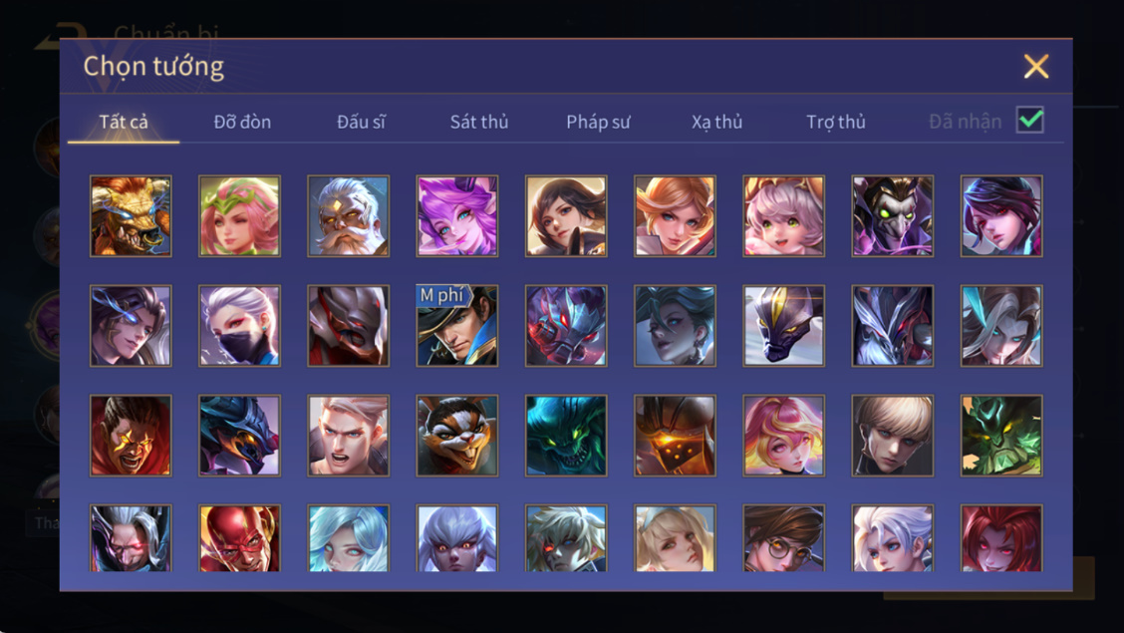Select the orange horned beast hero portrait
This screenshot has height=633, width=1124.
(x=131, y=215)
